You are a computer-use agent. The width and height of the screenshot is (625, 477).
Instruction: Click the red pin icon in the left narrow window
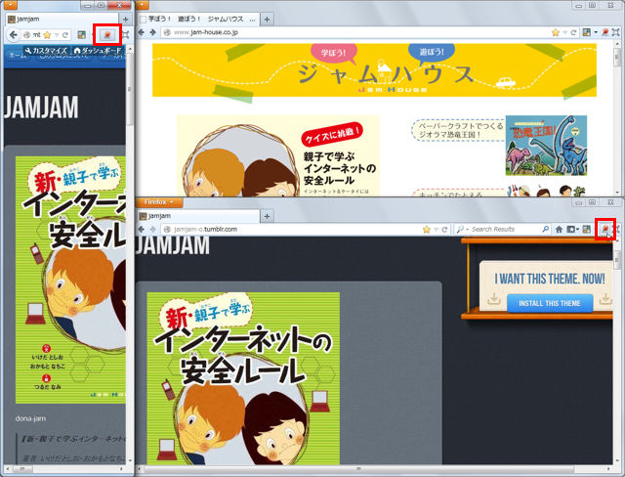pyautogui.click(x=106, y=35)
